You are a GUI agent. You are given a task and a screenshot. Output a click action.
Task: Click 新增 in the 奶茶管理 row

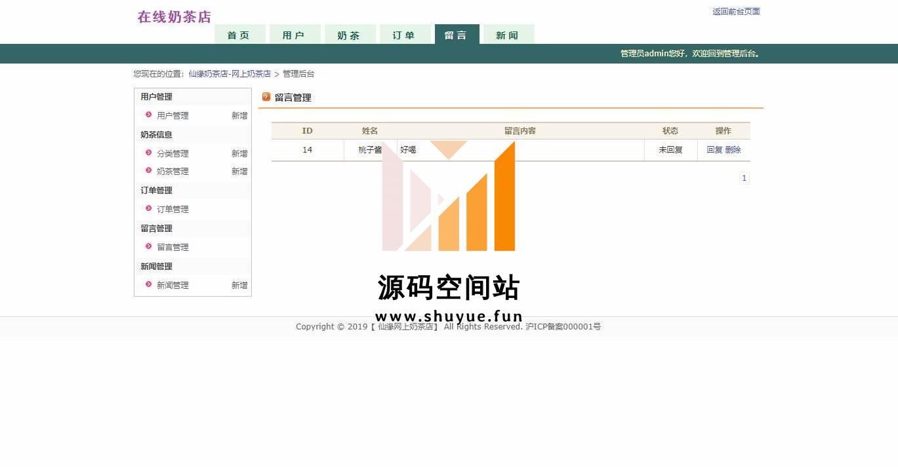tap(239, 171)
